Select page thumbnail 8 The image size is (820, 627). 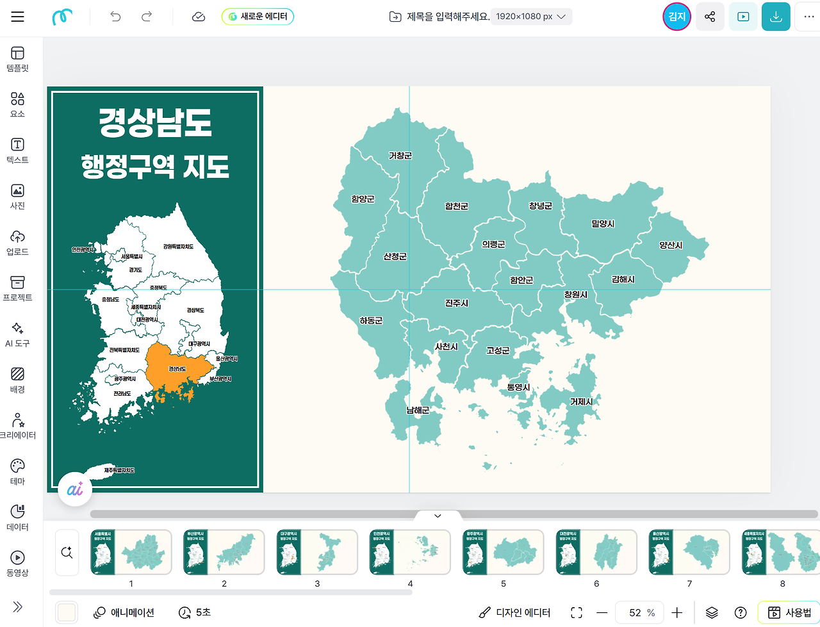tap(781, 552)
